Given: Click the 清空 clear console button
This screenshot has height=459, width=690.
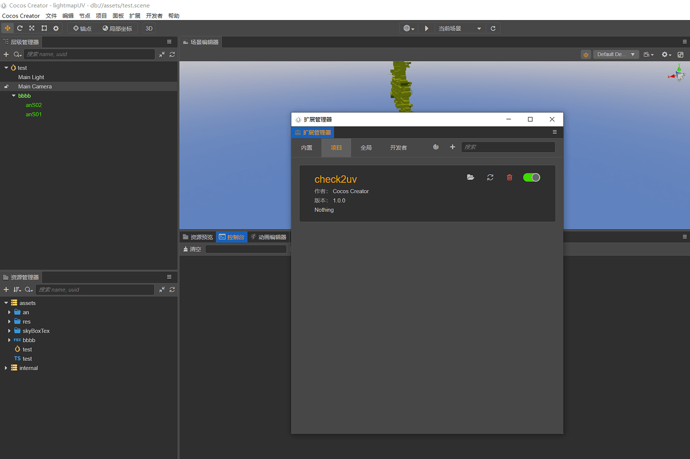Looking at the screenshot, I should coord(192,249).
